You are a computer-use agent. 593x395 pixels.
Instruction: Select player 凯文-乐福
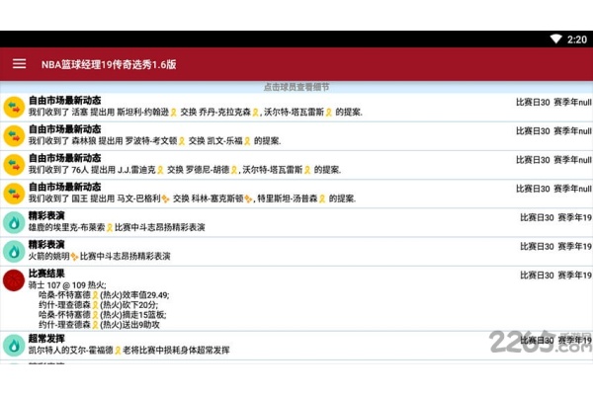[x=224, y=140]
